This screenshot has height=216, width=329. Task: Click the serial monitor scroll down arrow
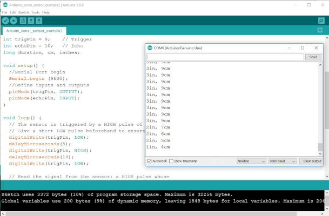pos(320,154)
